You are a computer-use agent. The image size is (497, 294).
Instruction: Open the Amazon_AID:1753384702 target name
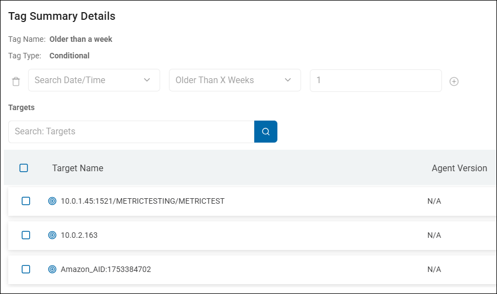point(106,269)
